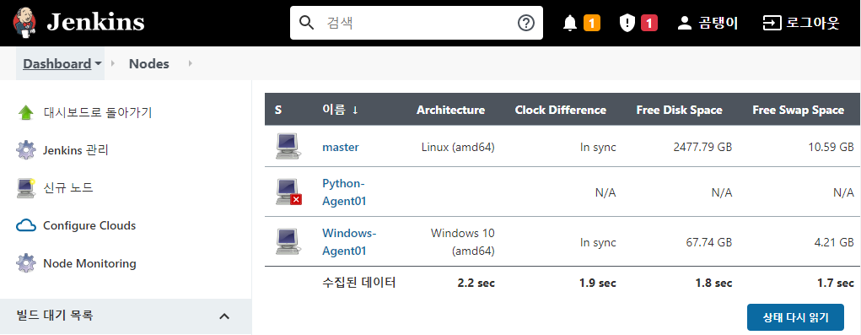Click 2.2 sec architecture timing value
The width and height of the screenshot is (861, 335).
pos(476,284)
